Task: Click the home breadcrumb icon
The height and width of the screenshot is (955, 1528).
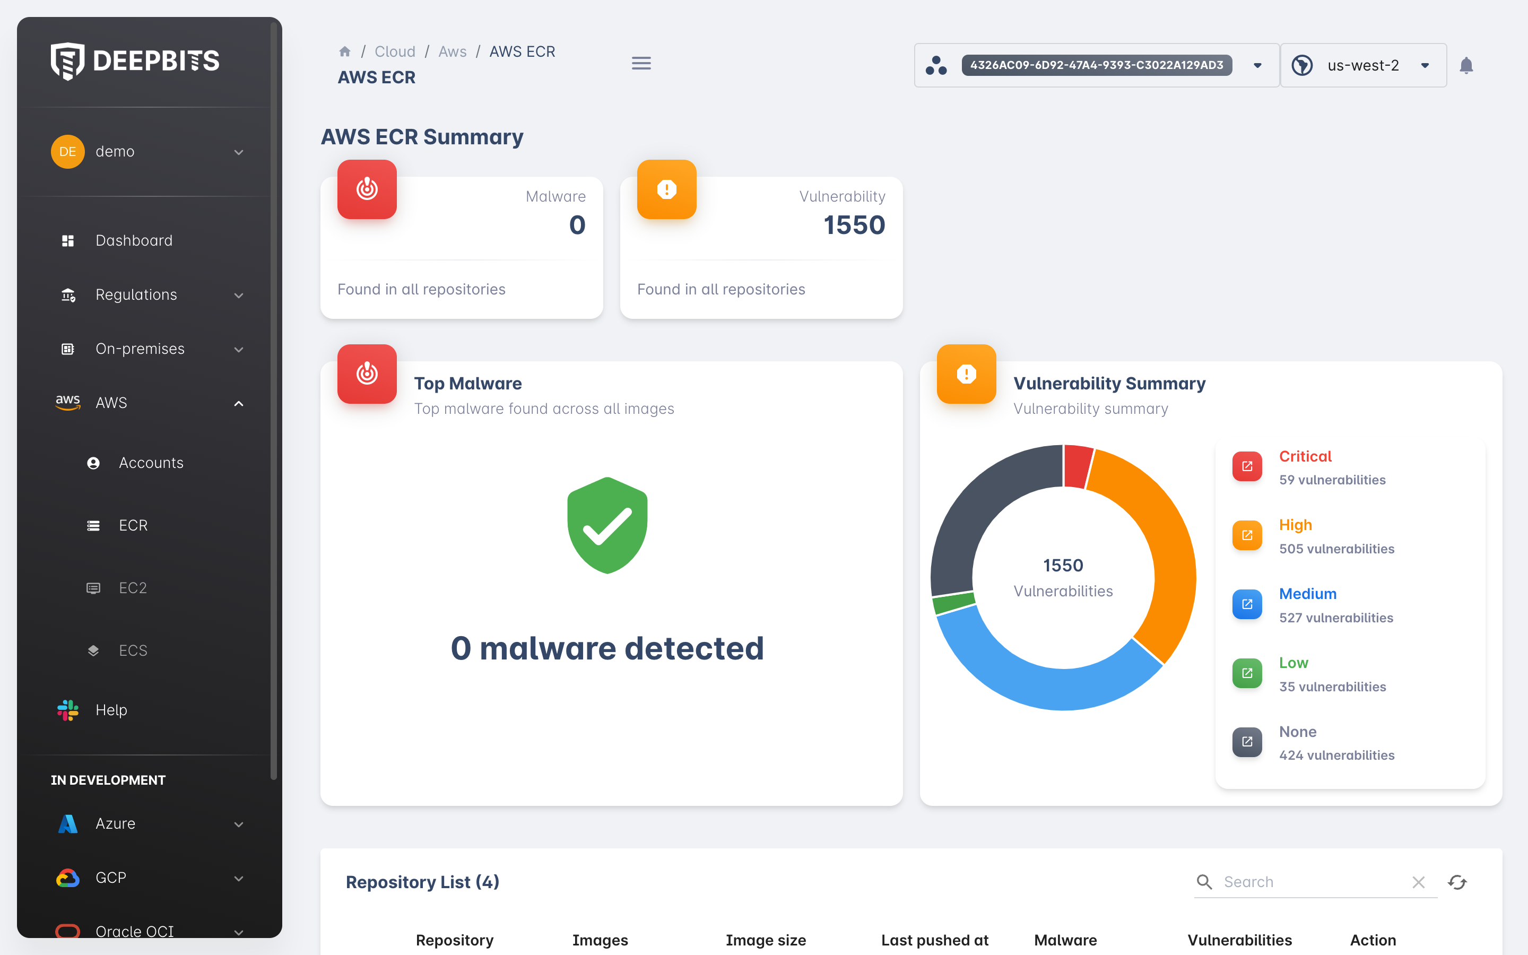Action: 345,51
